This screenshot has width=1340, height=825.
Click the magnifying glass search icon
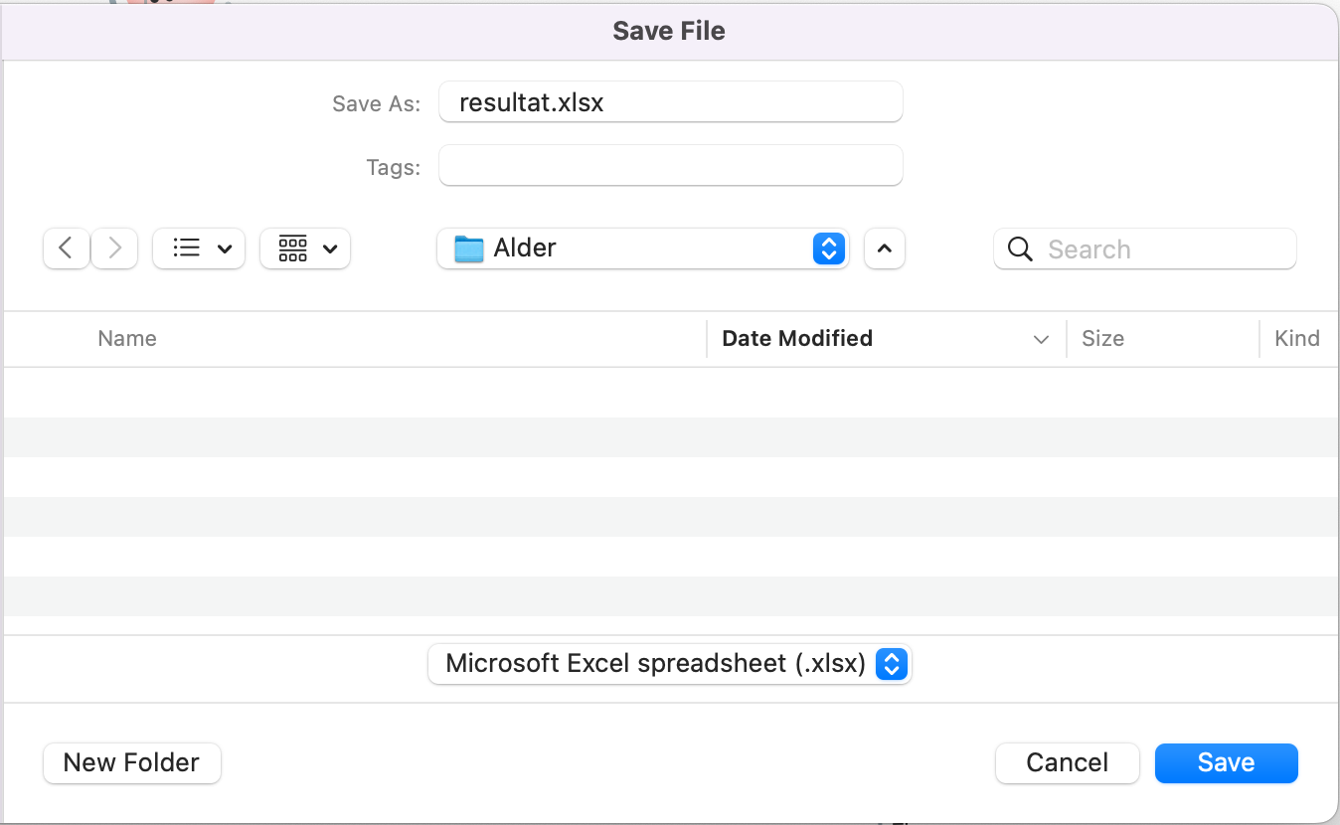1020,249
